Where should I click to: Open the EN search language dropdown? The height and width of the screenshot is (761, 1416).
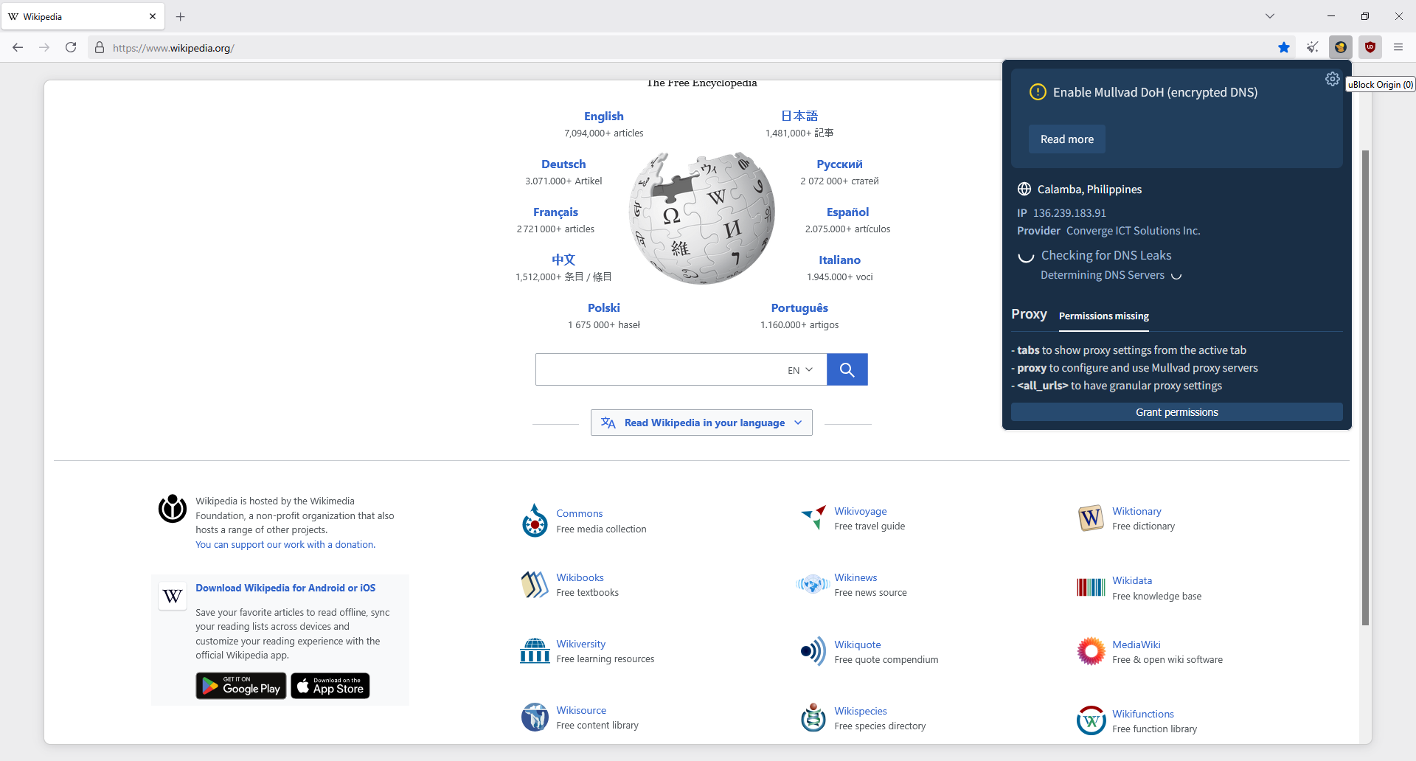point(800,370)
